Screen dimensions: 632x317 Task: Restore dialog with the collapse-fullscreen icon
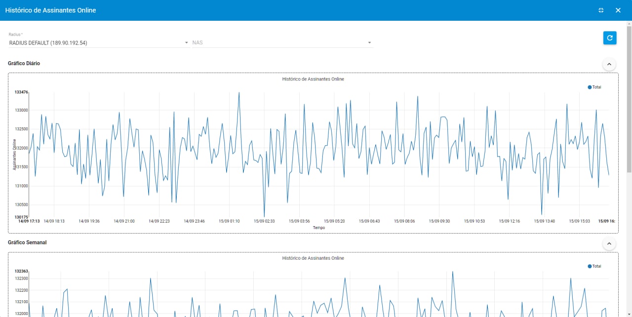coord(601,10)
